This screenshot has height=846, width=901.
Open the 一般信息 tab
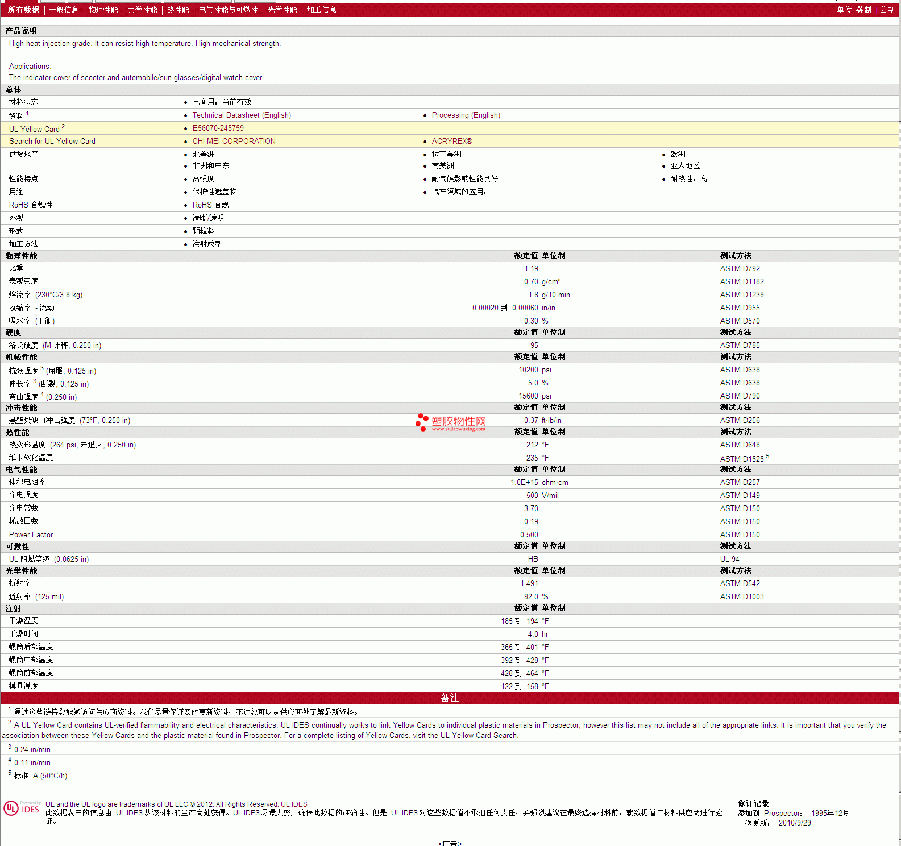(64, 10)
